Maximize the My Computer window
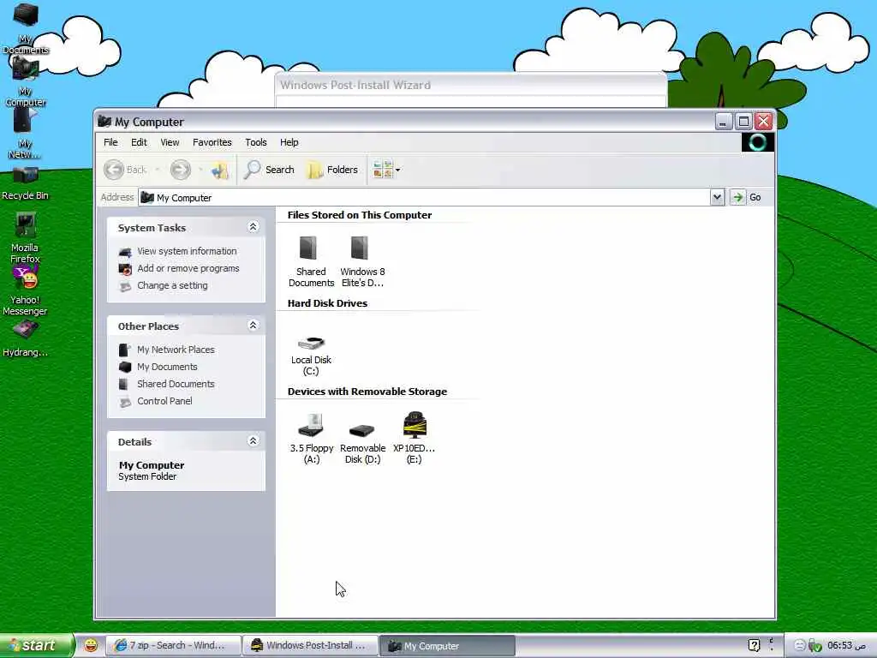Screen dimensions: 877x658 (x=743, y=122)
